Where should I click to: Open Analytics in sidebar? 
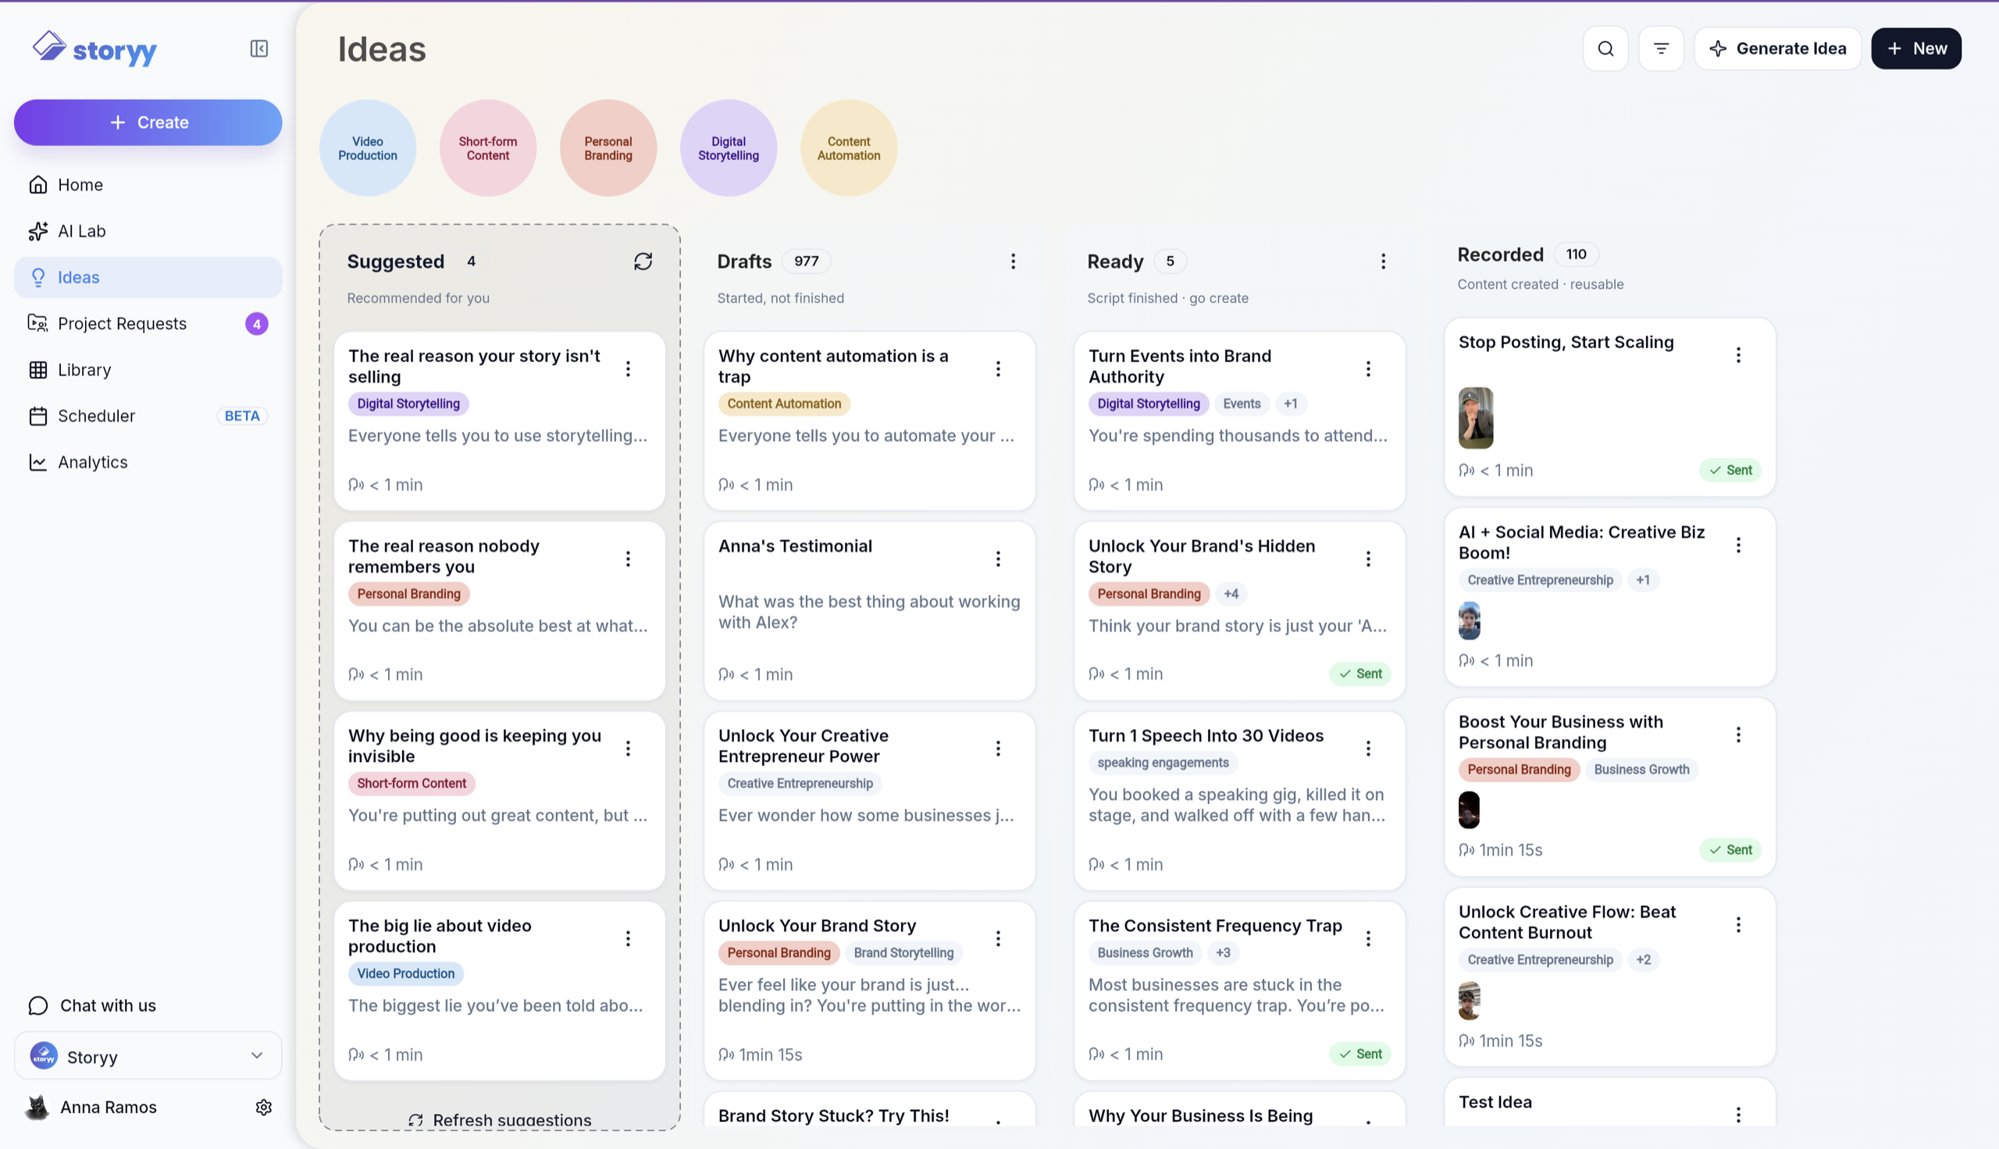[x=148, y=462]
